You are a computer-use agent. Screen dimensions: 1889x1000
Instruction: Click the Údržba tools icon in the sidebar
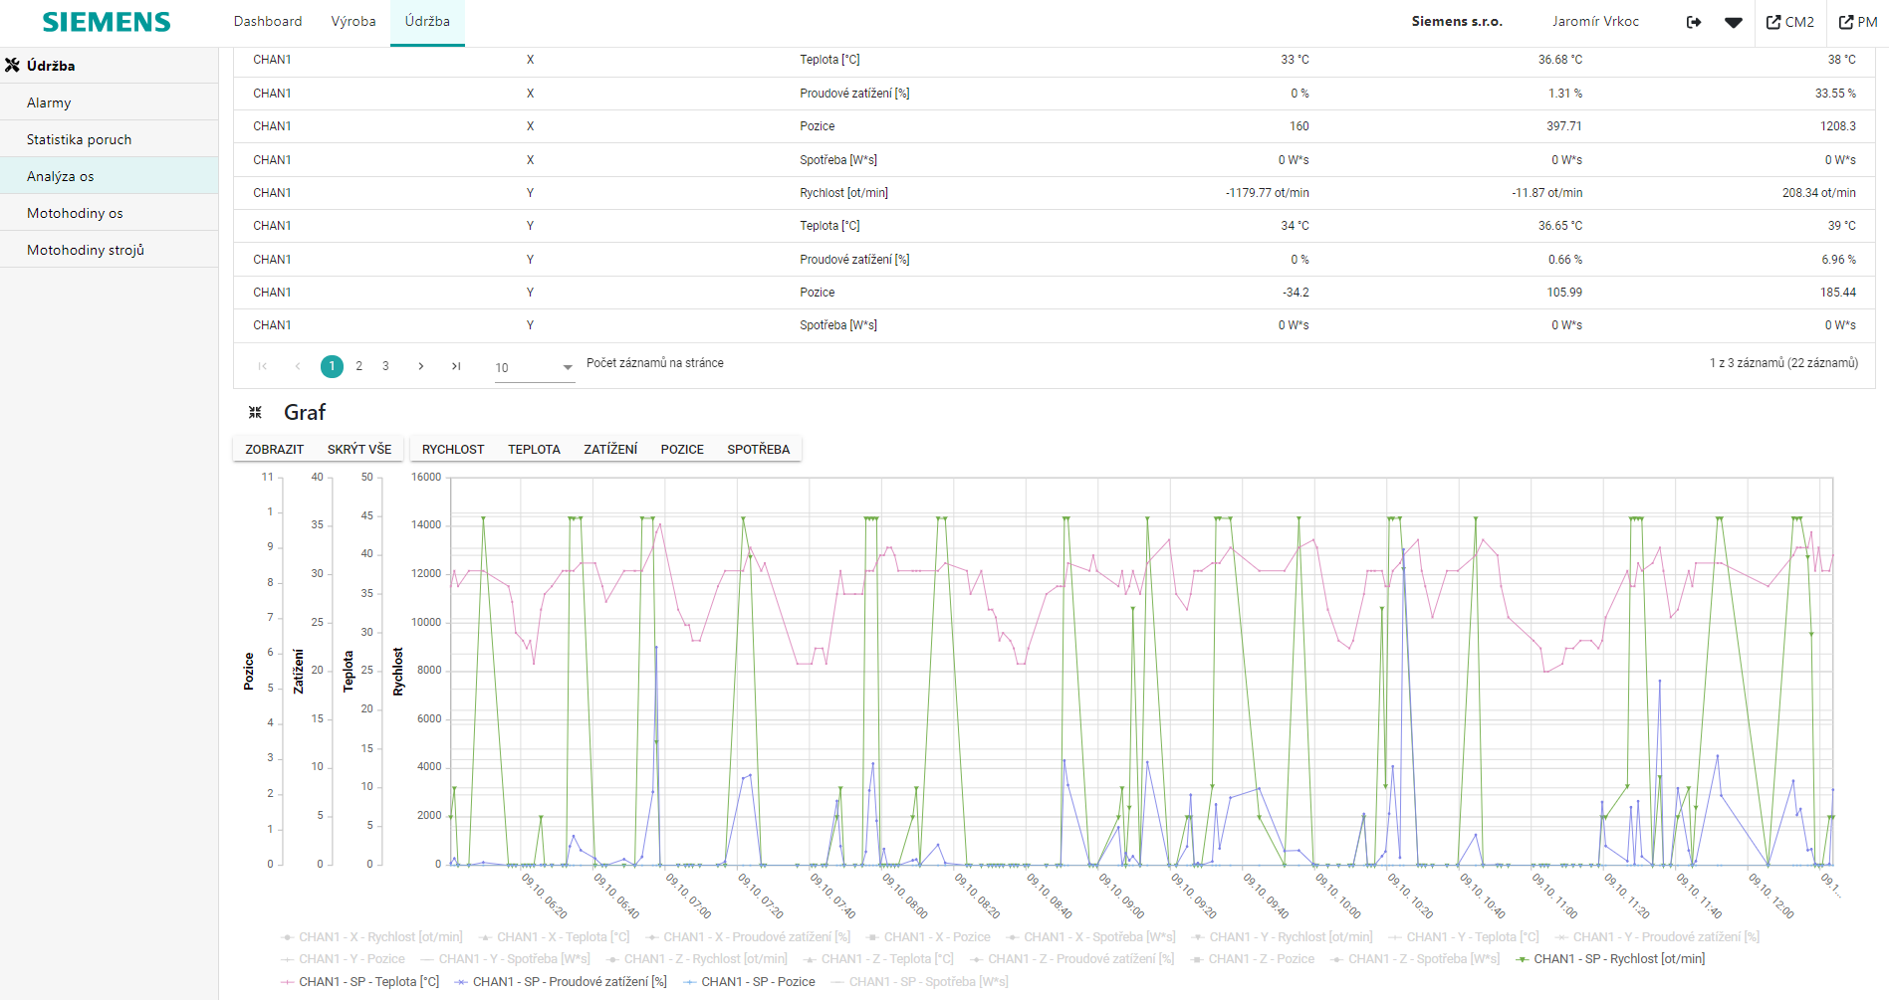tap(13, 66)
